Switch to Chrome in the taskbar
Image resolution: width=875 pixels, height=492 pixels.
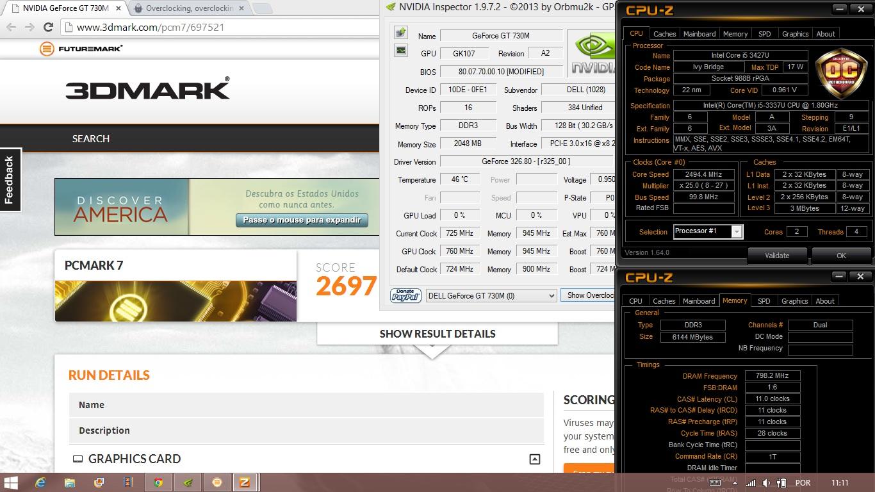pyautogui.click(x=158, y=482)
